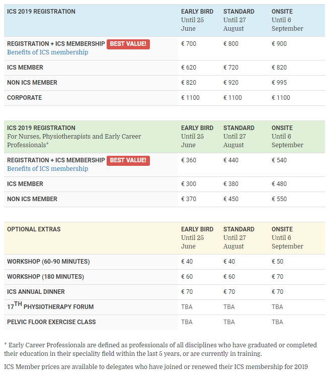Click the BEST VALUE! badge in the blue table
The width and height of the screenshot is (329, 372).
click(x=128, y=44)
